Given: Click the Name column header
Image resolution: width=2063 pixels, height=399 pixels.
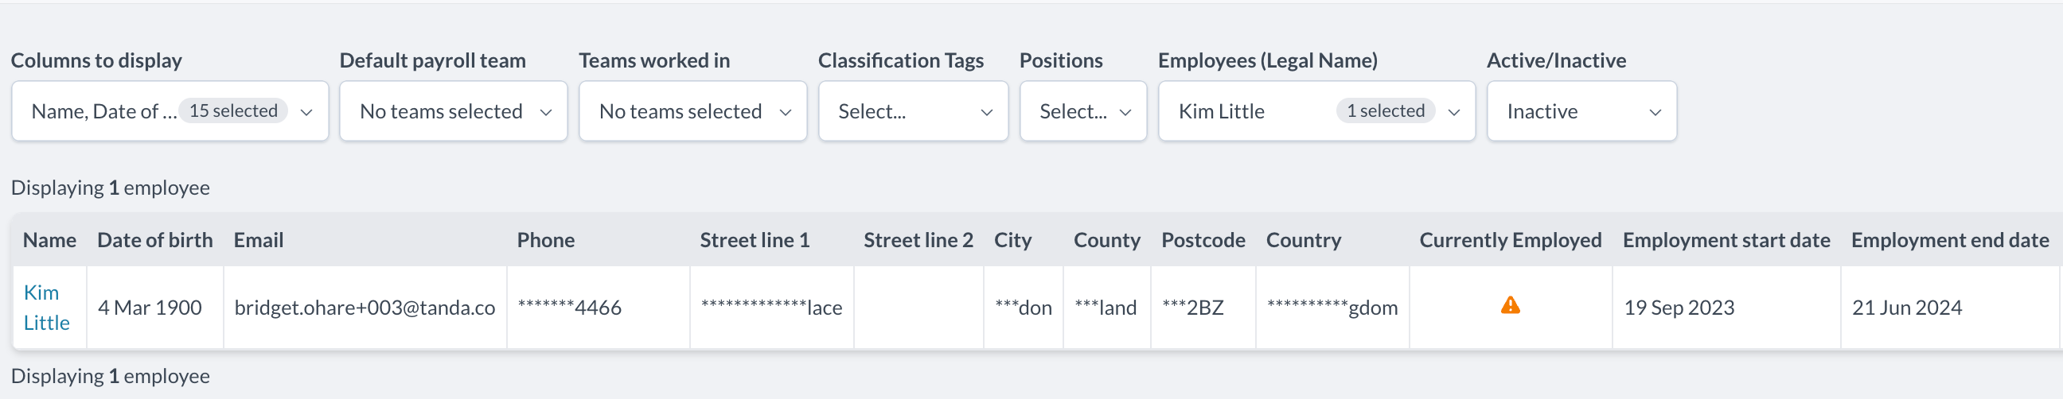Looking at the screenshot, I should 49,241.
